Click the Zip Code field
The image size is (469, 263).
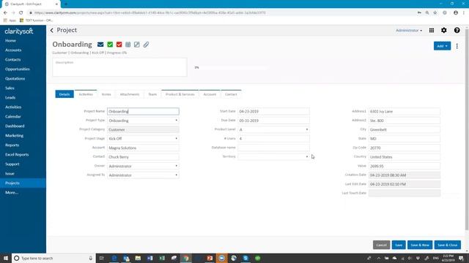(404, 148)
